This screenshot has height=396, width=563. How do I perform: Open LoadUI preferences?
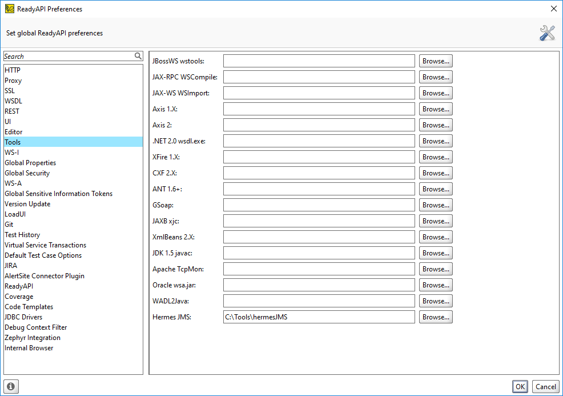click(x=73, y=214)
